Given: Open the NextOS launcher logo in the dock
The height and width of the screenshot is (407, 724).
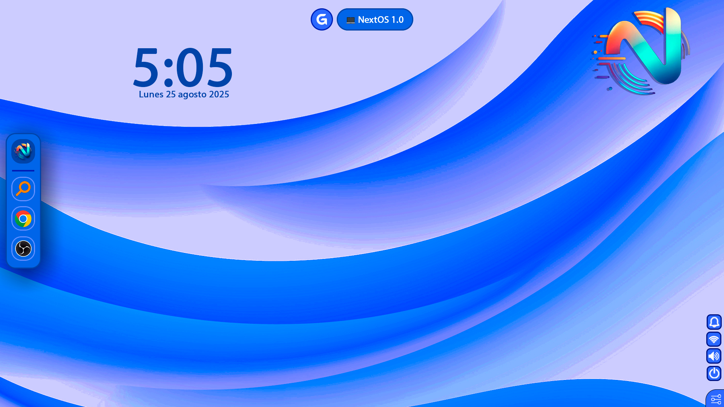Looking at the screenshot, I should click(x=23, y=151).
